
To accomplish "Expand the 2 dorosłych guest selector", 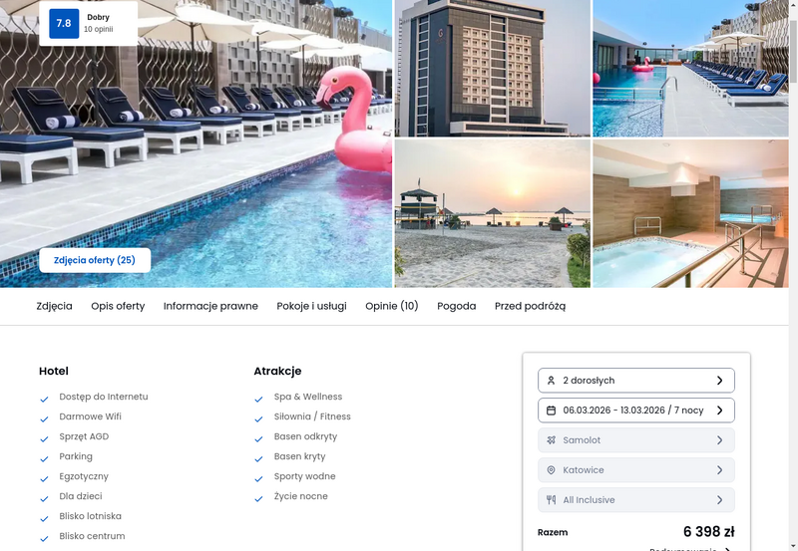I will pos(636,381).
